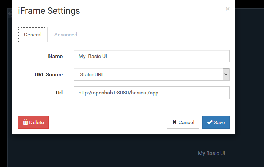Click the URL Source label
The image size is (264, 167).
pos(48,74)
